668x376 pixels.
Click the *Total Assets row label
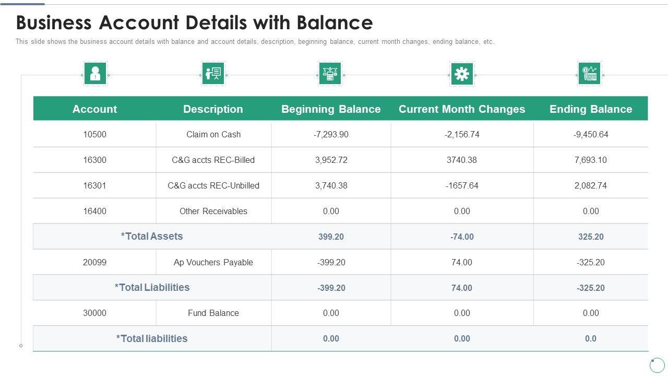[x=152, y=236]
